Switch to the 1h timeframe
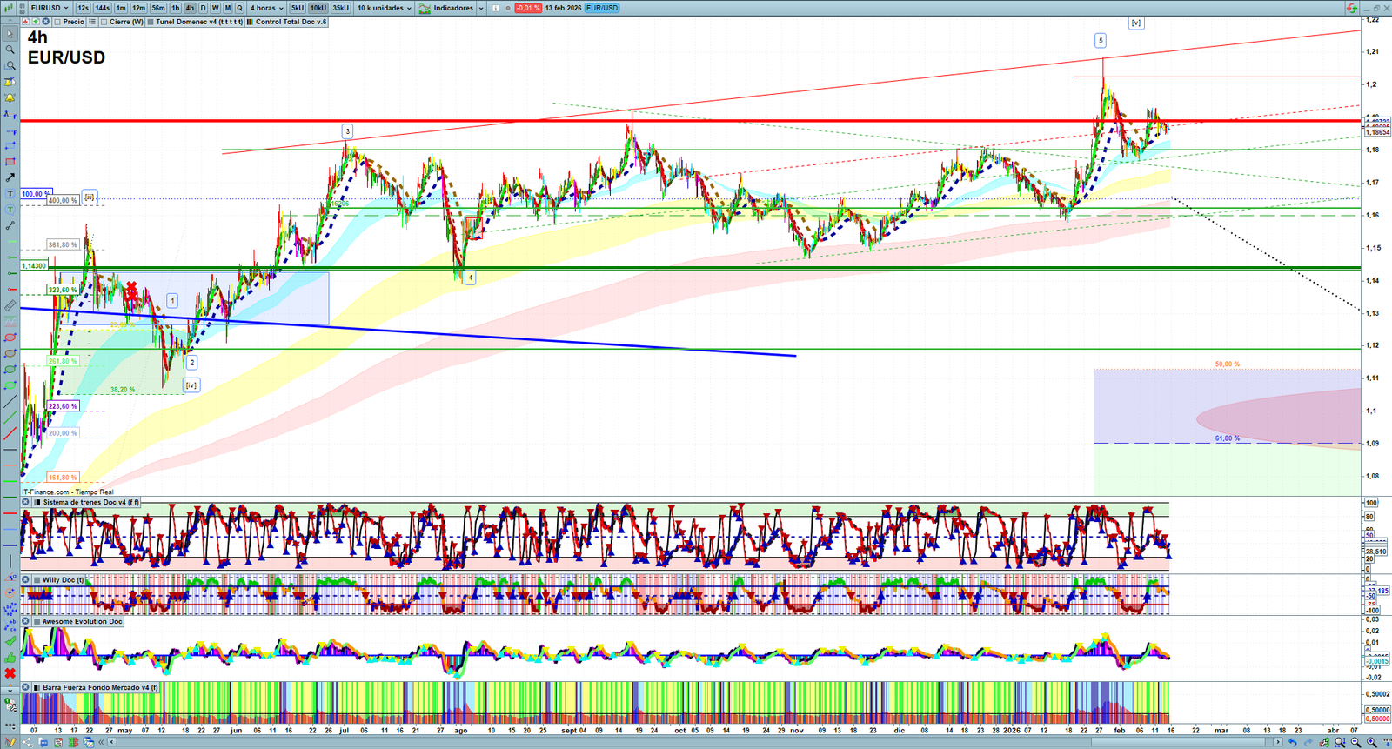 (x=176, y=8)
